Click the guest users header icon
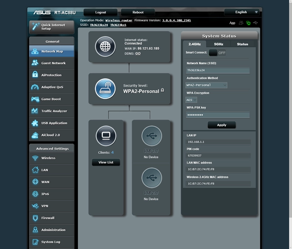This screenshot has height=249, width=292. coord(241,23)
